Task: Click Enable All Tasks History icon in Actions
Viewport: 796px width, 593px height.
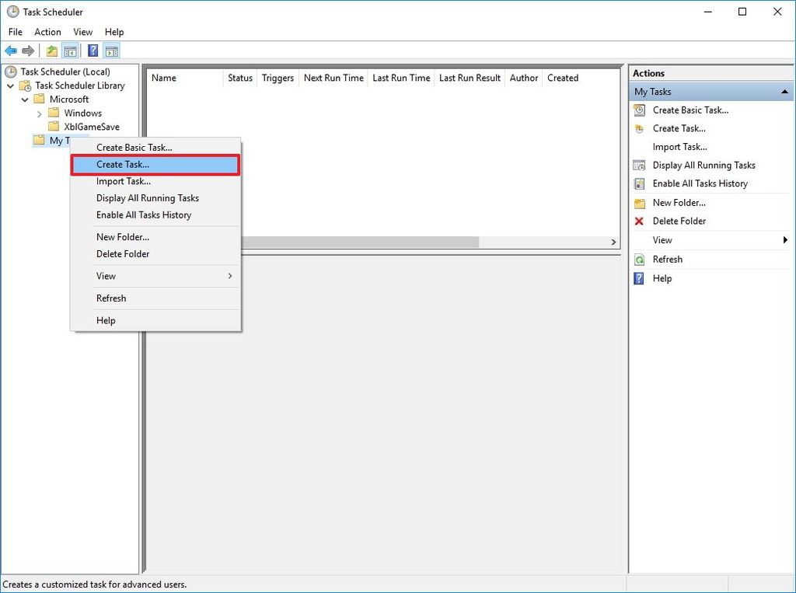Action: (640, 183)
